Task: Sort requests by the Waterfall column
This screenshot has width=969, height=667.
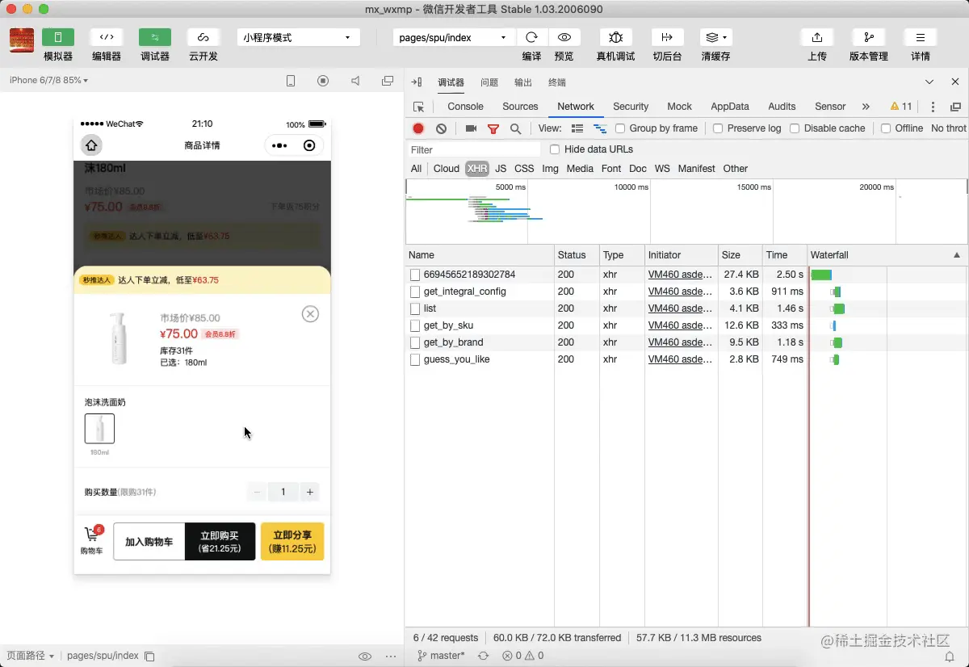Action: (x=887, y=255)
